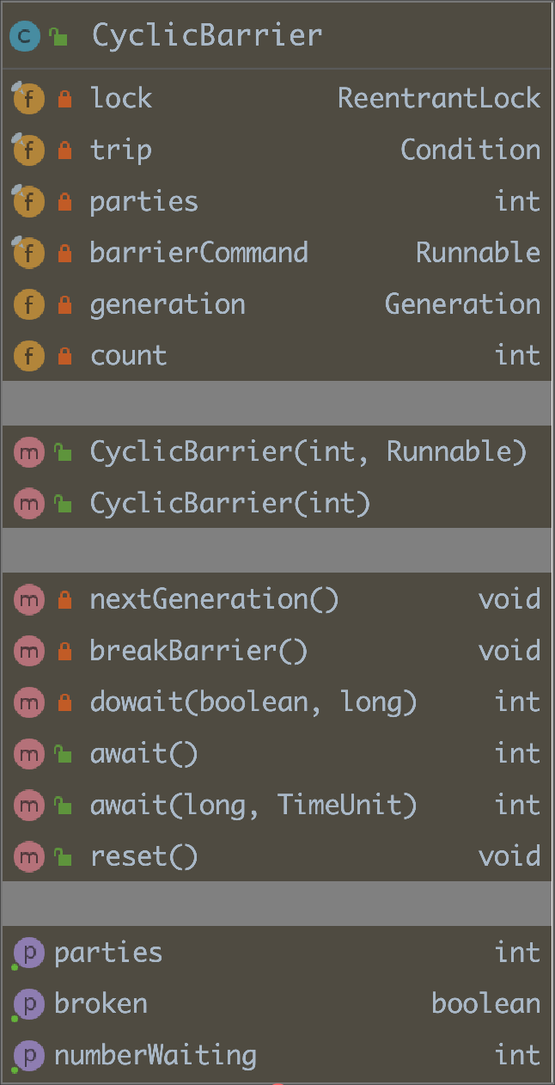
Task: Select the count field entry
Action: (128, 356)
